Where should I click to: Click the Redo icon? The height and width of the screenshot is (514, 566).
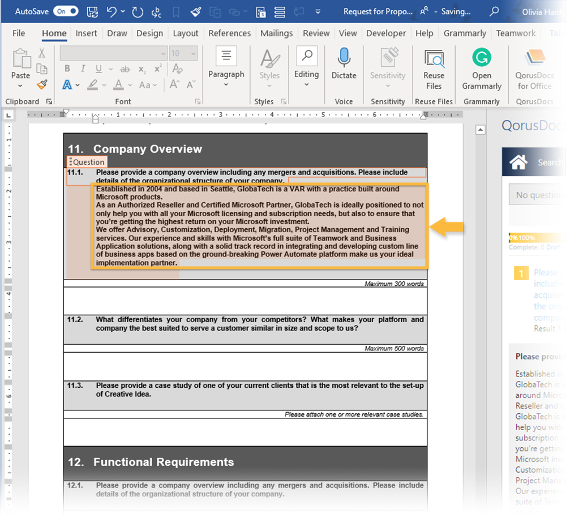coord(138,12)
